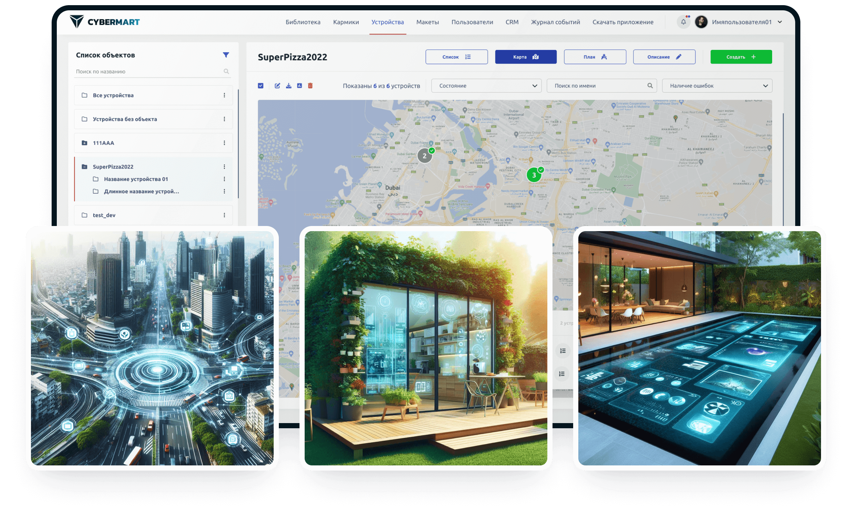Image resolution: width=852 pixels, height=517 pixels.
Task: Click the folder icon of SuperPizza2022
Action: pos(84,166)
